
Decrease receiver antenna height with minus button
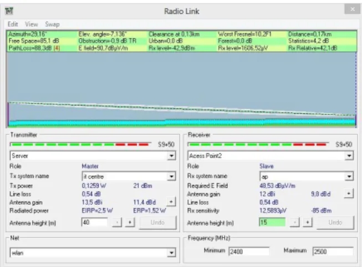pos(294,223)
